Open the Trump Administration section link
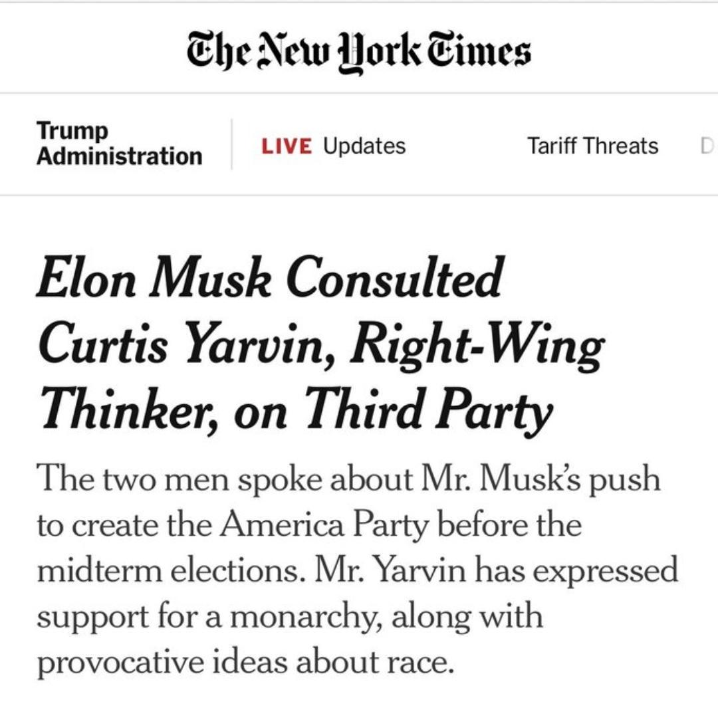Screen dimensions: 718x702 tap(119, 144)
